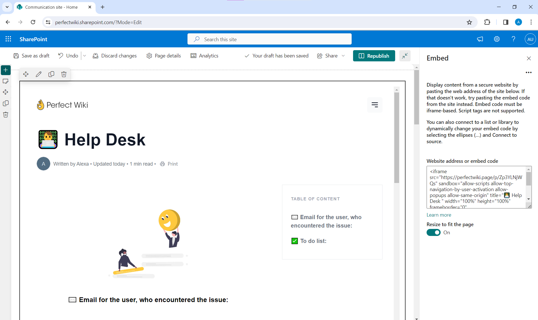Select the Communication site - Home tab
This screenshot has width=538, height=320.
[x=54, y=7]
